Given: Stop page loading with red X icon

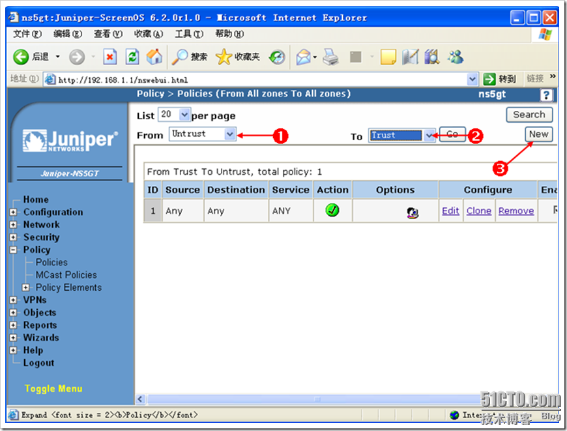Looking at the screenshot, I should coord(109,57).
